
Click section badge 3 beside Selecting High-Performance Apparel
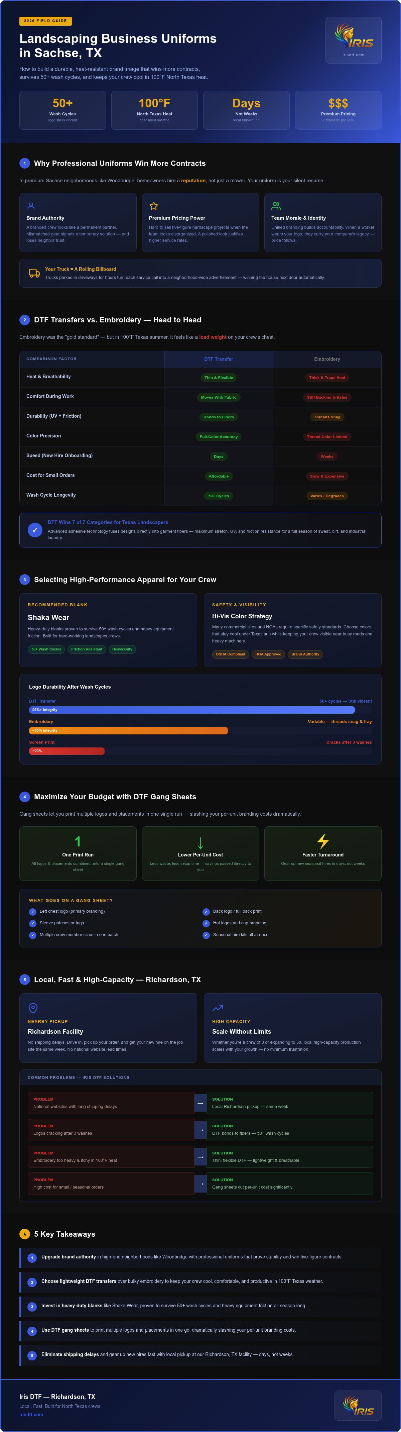click(24, 580)
